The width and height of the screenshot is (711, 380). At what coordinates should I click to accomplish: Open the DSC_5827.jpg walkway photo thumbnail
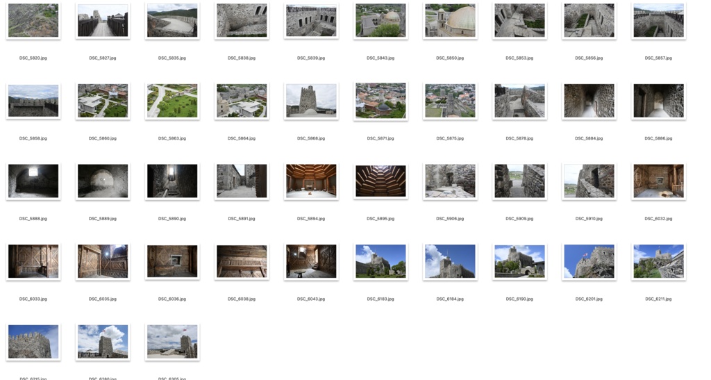[x=103, y=20]
